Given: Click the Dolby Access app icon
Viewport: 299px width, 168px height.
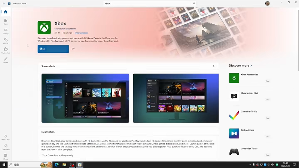Looking at the screenshot, I should click(x=234, y=133).
